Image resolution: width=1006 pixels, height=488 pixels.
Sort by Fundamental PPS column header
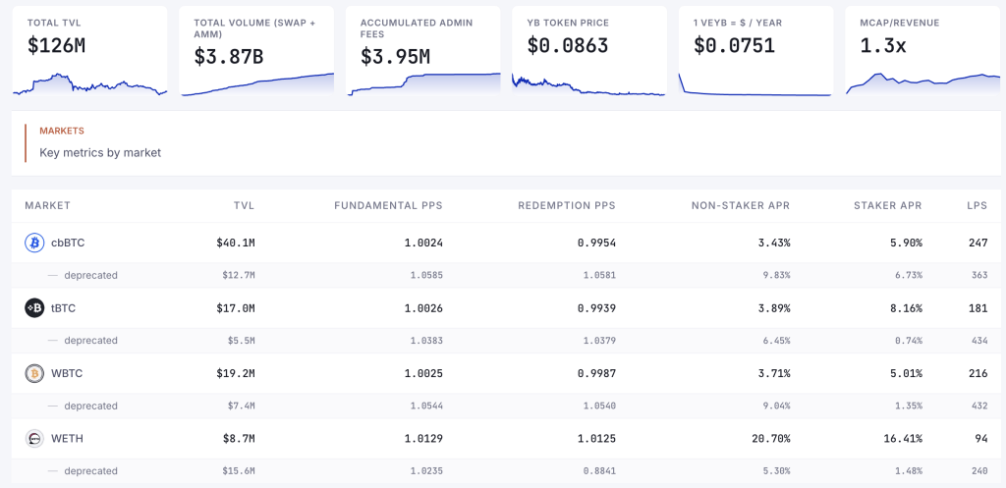tap(388, 206)
